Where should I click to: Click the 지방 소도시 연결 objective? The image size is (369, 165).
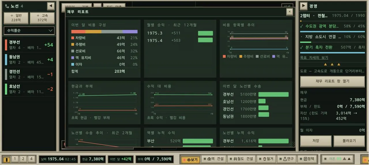coord(332,37)
